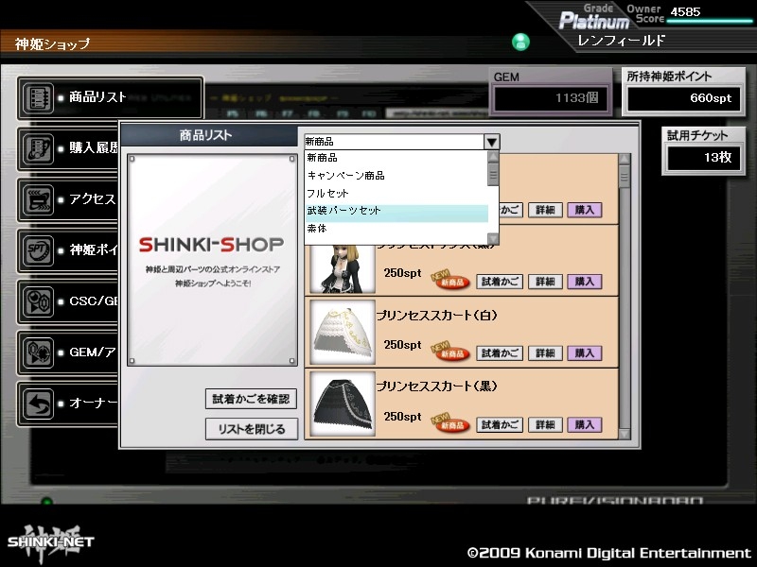Viewport: 757px width, 567px height.
Task: Click the product list scroll-up arrow
Action: point(625,160)
